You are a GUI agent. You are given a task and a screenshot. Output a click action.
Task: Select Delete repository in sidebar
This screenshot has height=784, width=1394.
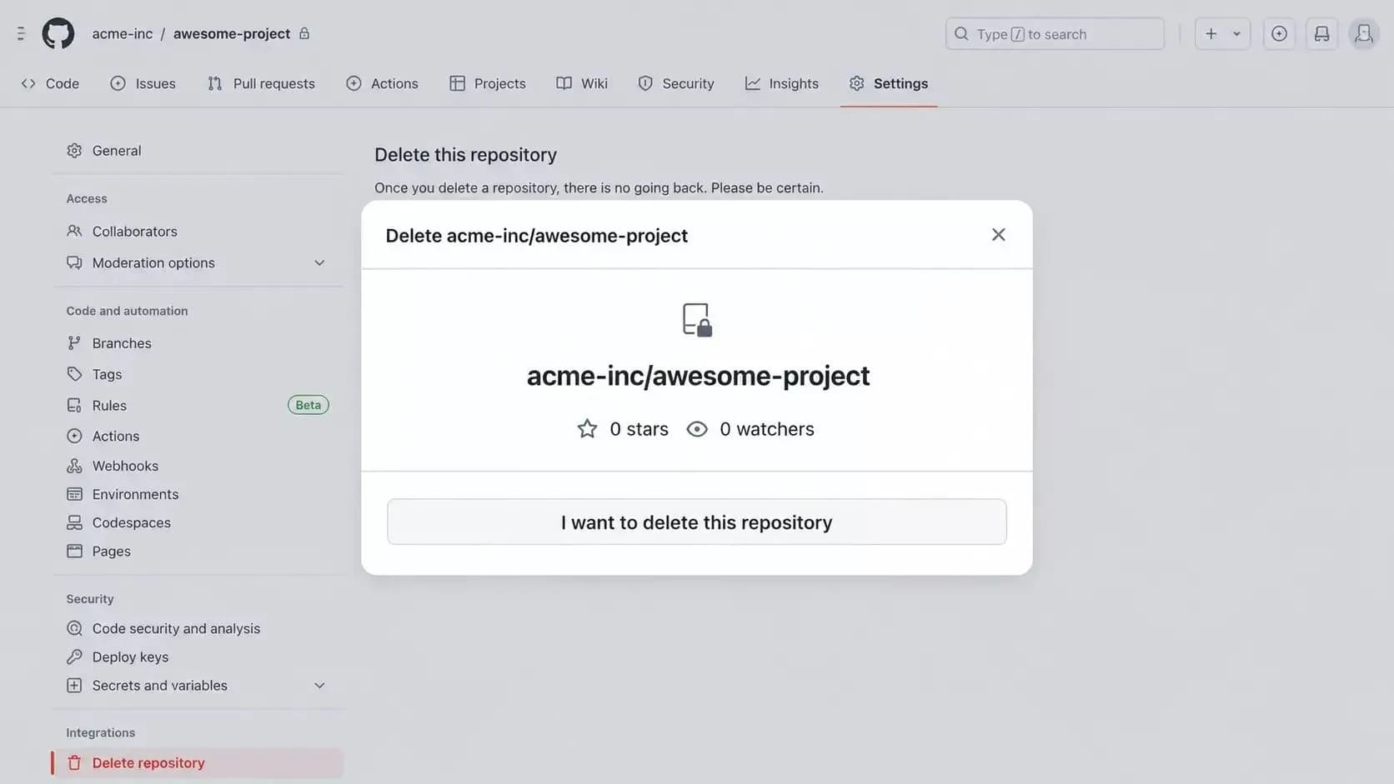tap(198, 763)
